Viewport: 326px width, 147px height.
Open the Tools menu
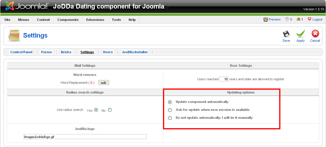pos(117,20)
